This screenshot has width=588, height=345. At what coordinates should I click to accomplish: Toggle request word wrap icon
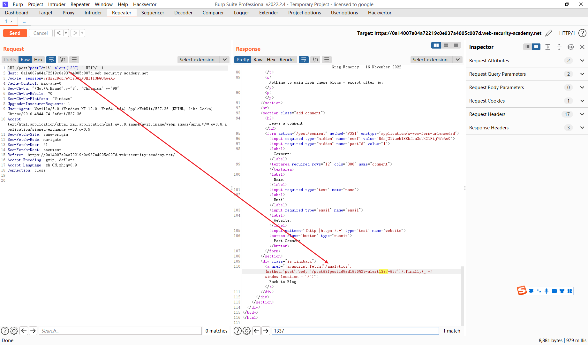click(x=51, y=60)
